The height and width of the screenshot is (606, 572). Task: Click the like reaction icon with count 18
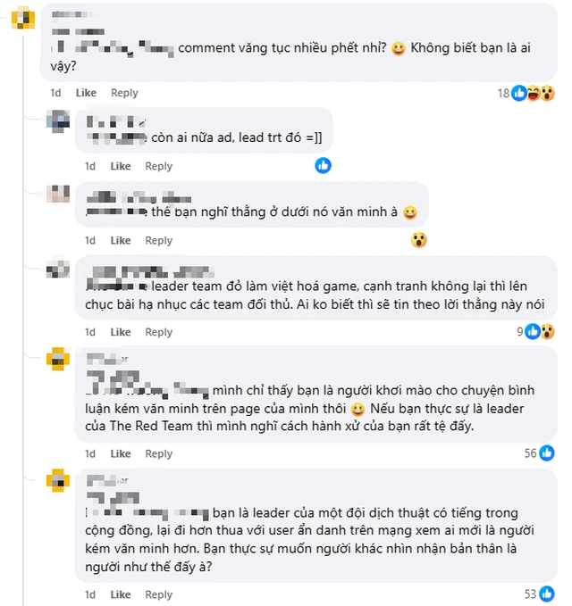point(519,93)
